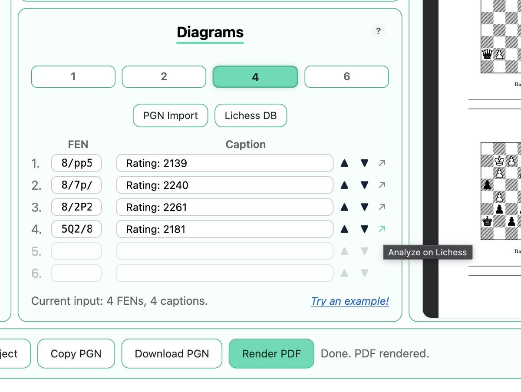521x392 pixels.
Task: Click the 'Caption' column header
Action: (x=246, y=145)
